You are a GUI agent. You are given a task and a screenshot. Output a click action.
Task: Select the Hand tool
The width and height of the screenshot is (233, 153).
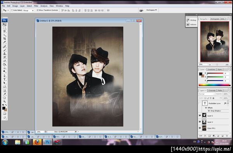[4, 98]
